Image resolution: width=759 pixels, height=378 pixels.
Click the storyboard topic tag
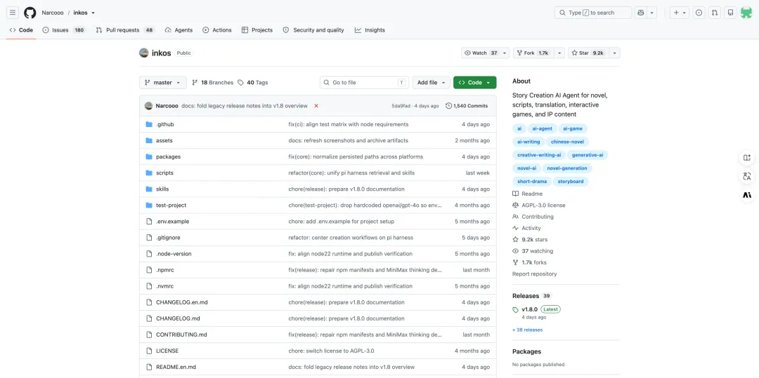click(570, 182)
